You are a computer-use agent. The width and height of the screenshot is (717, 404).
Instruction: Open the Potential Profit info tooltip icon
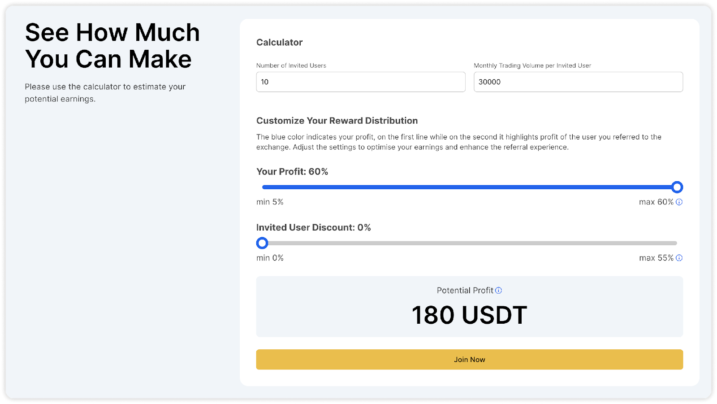499,291
